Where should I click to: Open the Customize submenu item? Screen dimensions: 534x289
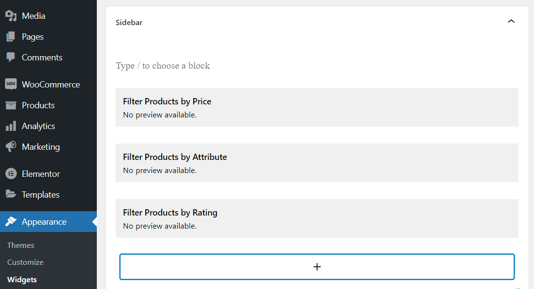click(x=26, y=262)
